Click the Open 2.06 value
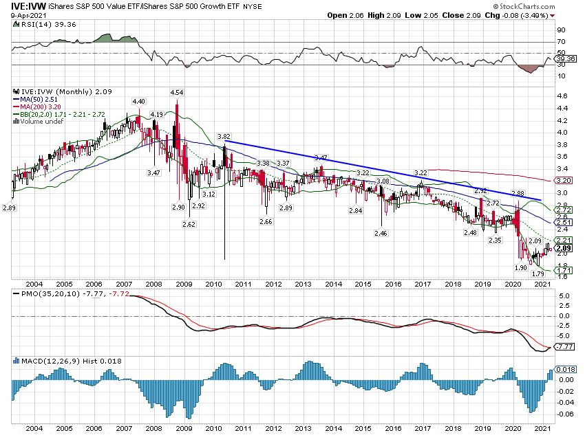This screenshot has width=585, height=435. pos(345,16)
